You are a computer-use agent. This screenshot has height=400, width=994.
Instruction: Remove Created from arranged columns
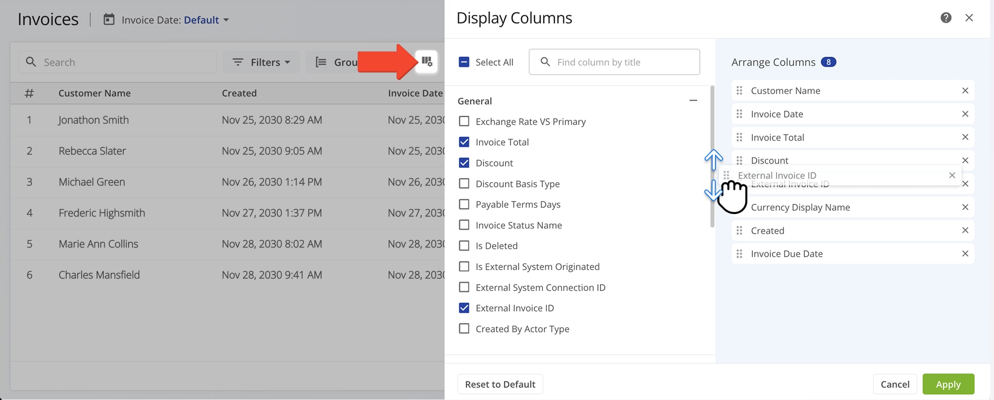(965, 231)
